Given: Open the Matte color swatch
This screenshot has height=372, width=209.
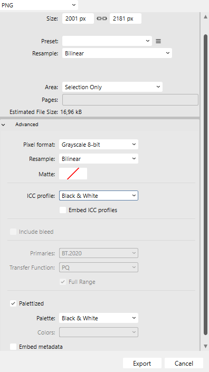Looking at the screenshot, I should 73,174.
